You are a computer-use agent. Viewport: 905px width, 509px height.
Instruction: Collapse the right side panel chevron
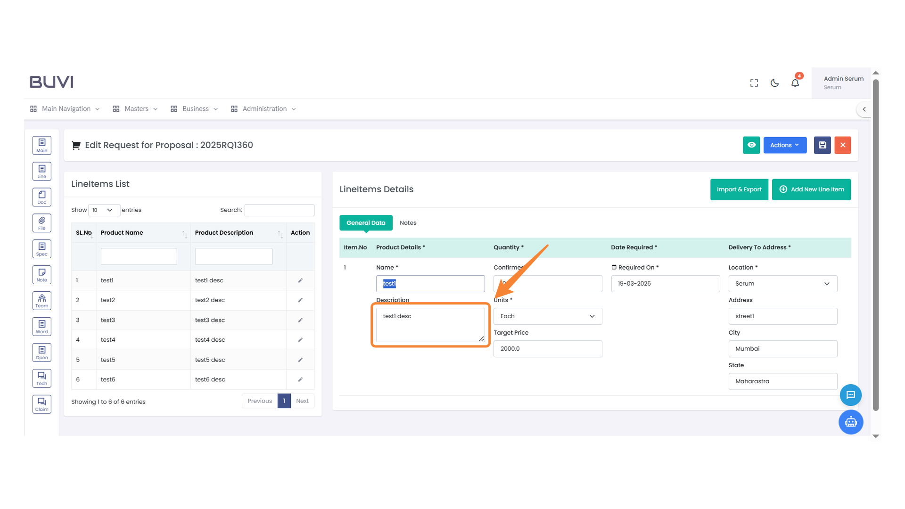pos(864,109)
